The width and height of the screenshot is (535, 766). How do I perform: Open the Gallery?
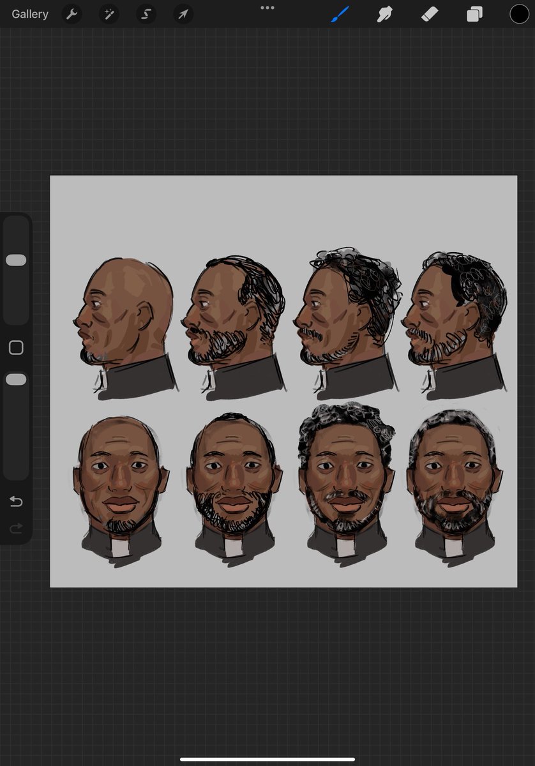click(x=30, y=14)
